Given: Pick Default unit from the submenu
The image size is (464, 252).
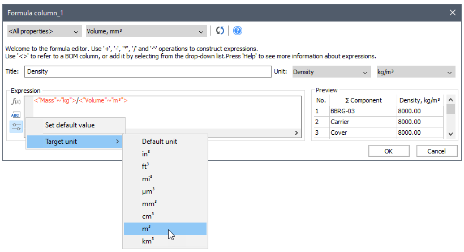Looking at the screenshot, I should click(x=160, y=141).
